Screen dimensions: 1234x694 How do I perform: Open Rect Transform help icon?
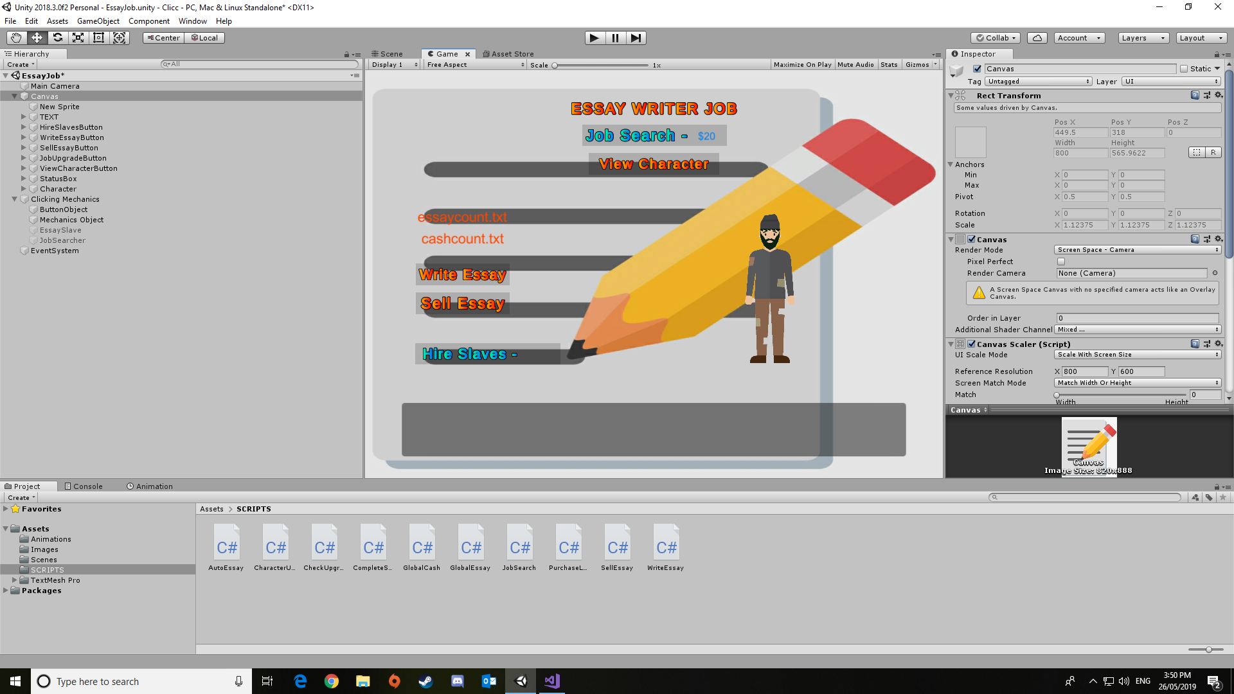1195,95
